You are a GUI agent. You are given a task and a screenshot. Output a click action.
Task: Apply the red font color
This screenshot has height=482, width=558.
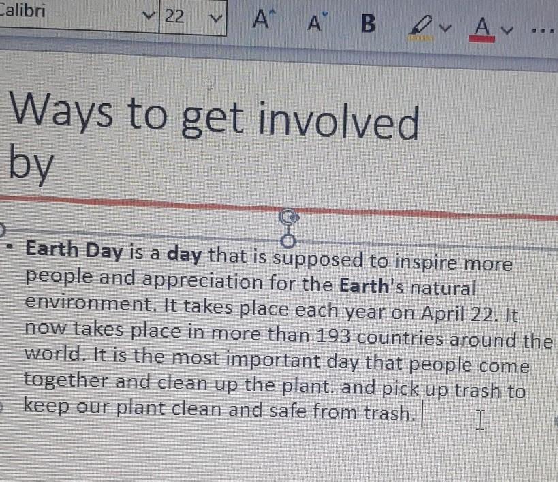pyautogui.click(x=482, y=30)
